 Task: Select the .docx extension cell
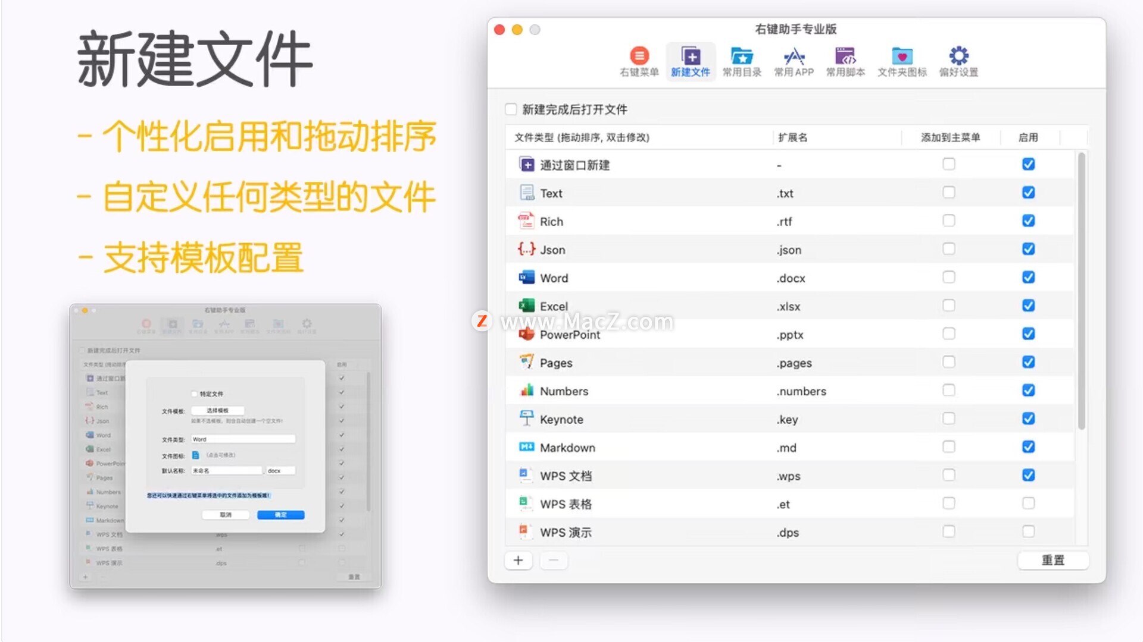tap(791, 278)
